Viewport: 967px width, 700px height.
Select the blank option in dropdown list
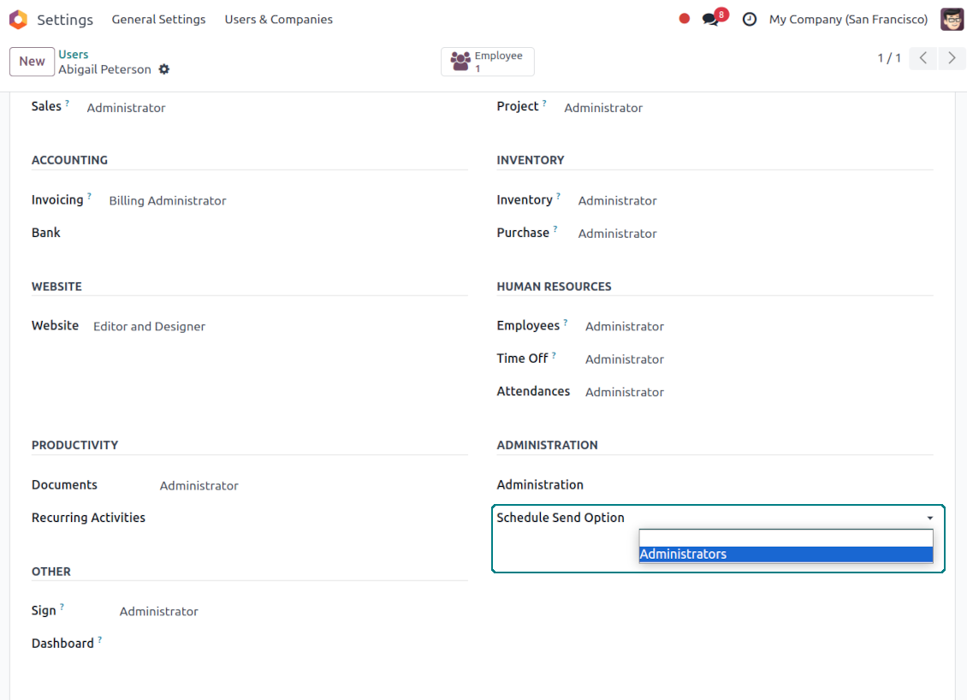tap(785, 537)
